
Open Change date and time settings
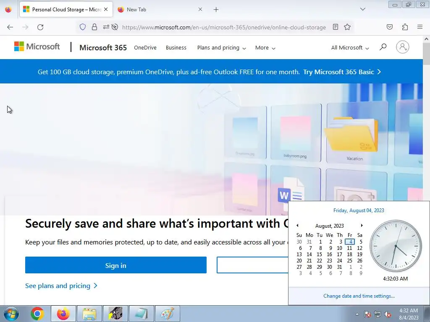[x=359, y=296]
